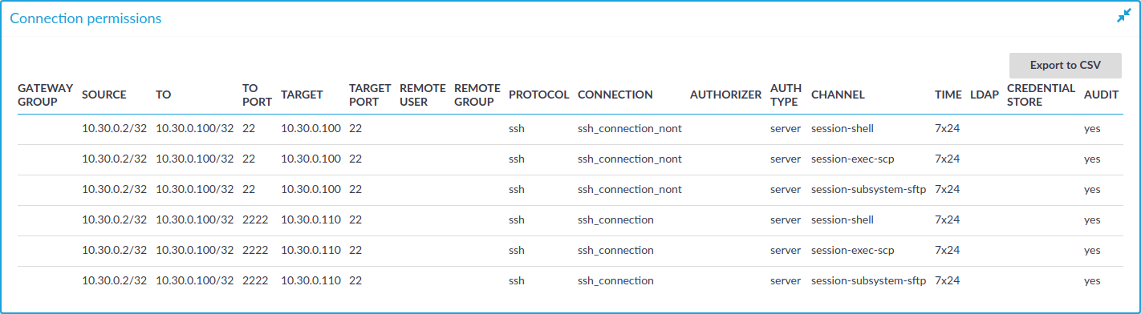Collapse the Connection permissions panel icon
1141x314 pixels.
click(1123, 16)
